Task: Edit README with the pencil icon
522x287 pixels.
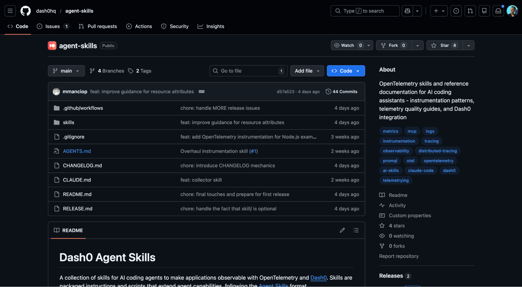Action: pyautogui.click(x=342, y=230)
